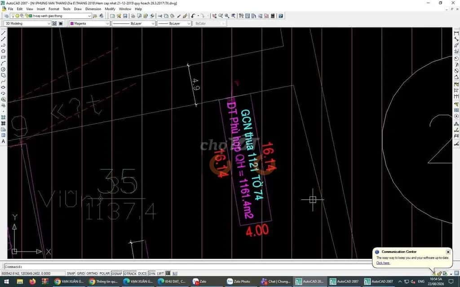This screenshot has width=460, height=287.
Task: Open the Layer Properties Manager icon
Action: [6, 16]
